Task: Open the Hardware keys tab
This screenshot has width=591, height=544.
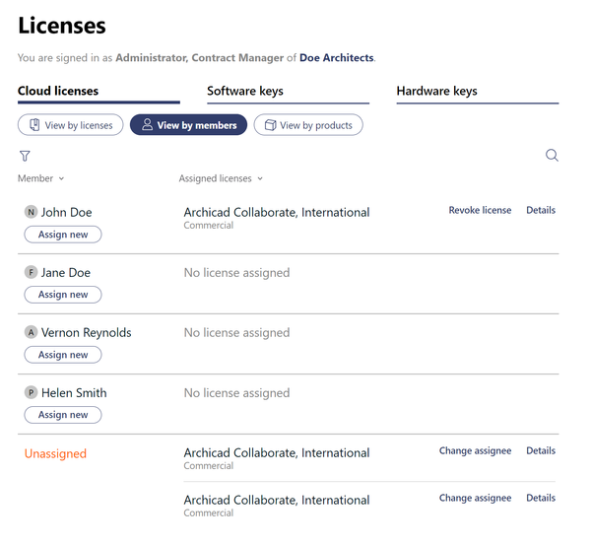Action: pyautogui.click(x=478, y=92)
